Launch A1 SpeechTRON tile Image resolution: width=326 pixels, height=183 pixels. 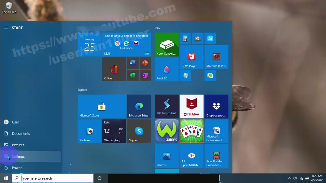[192, 156]
